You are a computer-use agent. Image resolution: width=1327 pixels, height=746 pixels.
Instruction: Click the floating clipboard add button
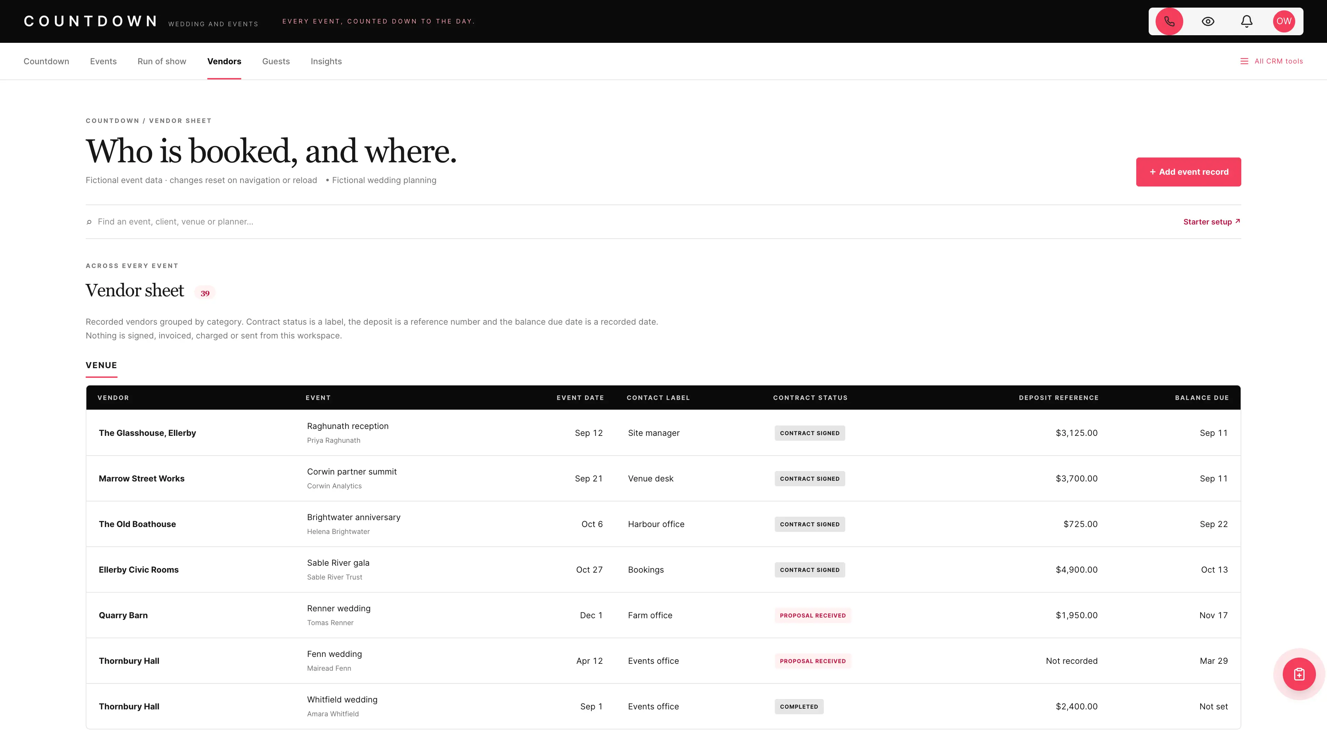(1299, 674)
